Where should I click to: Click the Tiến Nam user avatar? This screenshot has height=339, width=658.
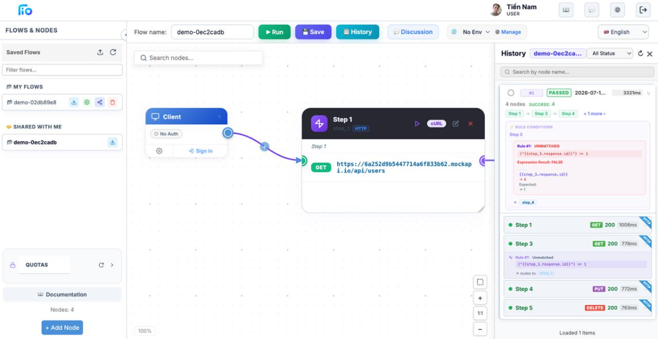tap(496, 10)
